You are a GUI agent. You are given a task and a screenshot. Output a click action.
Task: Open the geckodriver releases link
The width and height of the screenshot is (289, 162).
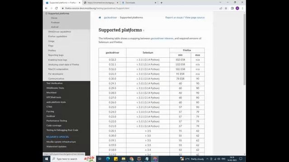pyautogui.click(x=162, y=38)
